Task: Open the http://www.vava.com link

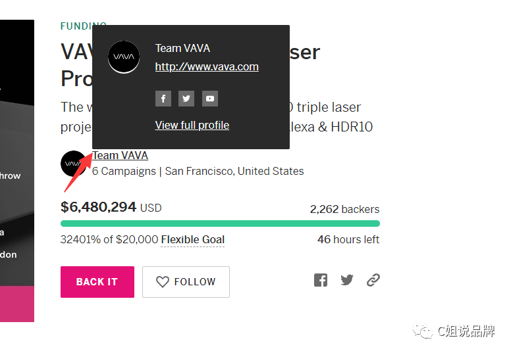Action: tap(207, 66)
